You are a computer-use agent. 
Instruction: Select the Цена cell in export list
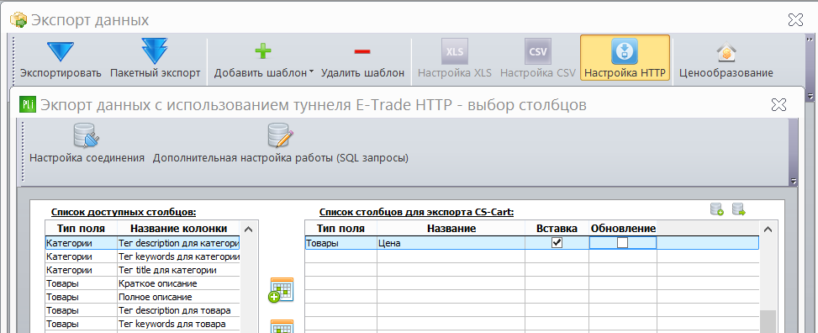click(x=451, y=243)
